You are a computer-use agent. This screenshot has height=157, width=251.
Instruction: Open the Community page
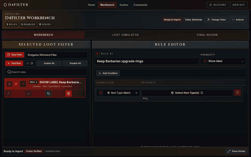[x=140, y=5]
